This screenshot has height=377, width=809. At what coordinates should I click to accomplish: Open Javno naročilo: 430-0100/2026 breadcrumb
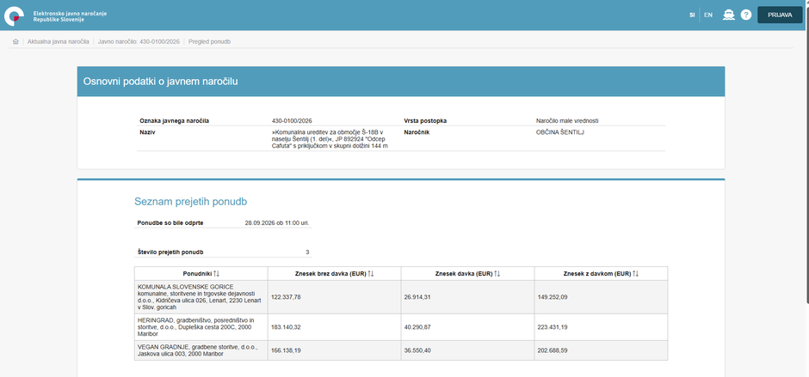[139, 42]
